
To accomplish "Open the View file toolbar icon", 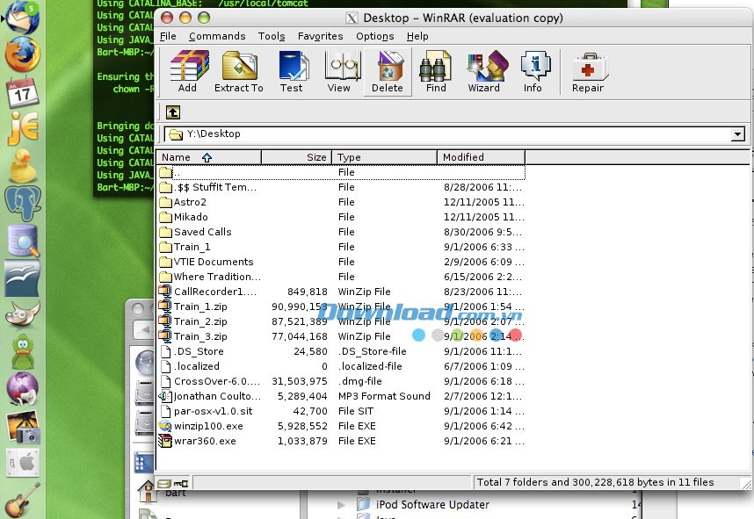I will (x=340, y=70).
